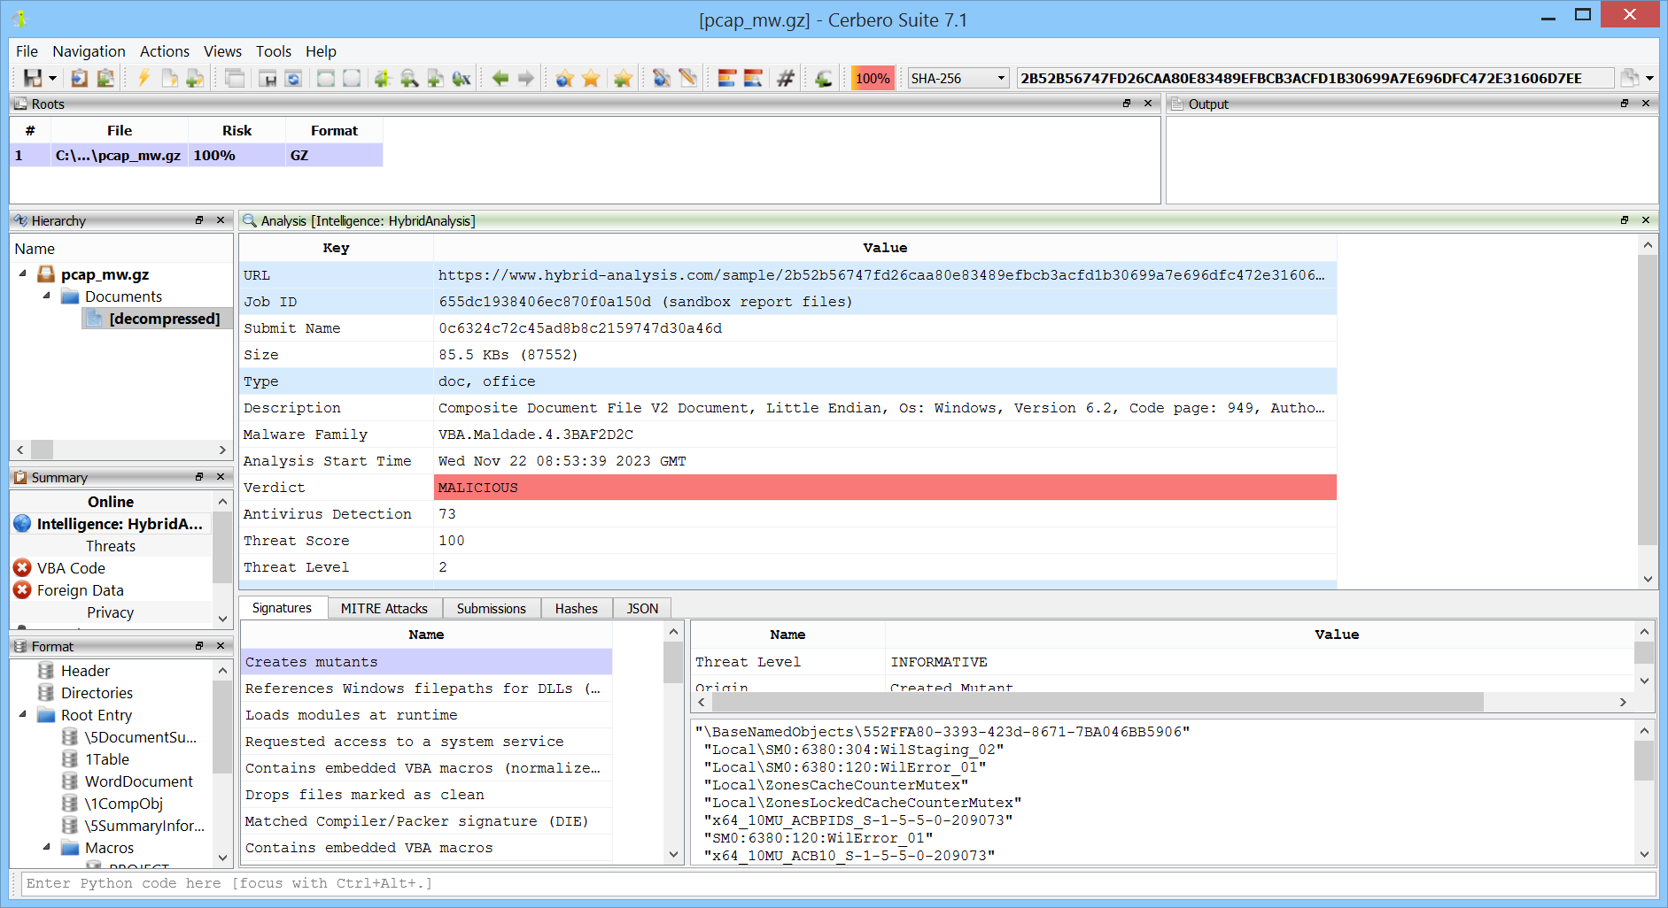
Task: Open the save button's dropdown arrow
Action: (x=50, y=79)
